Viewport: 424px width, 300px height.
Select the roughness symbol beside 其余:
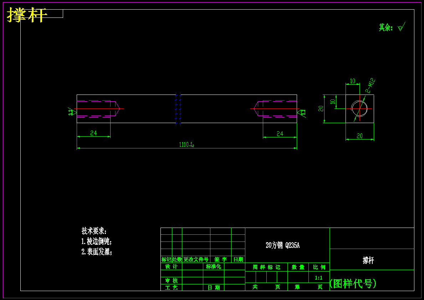[x=402, y=27]
